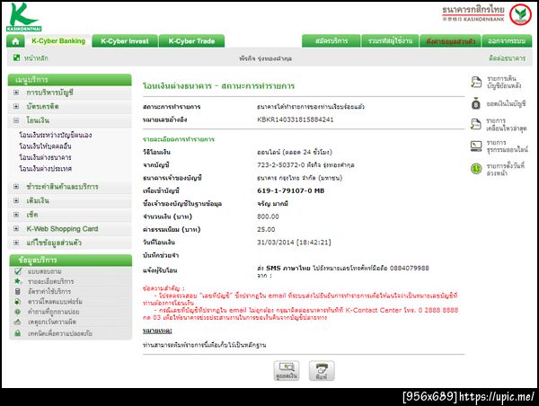Click the Kasikornthai K logo
Screen dimensions: 539x406
[23, 17]
